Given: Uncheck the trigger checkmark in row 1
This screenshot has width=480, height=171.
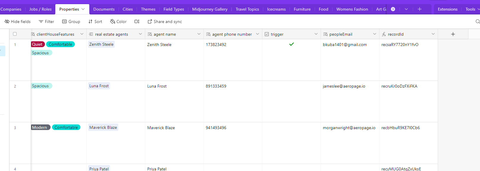Looking at the screenshot, I should 292,44.
